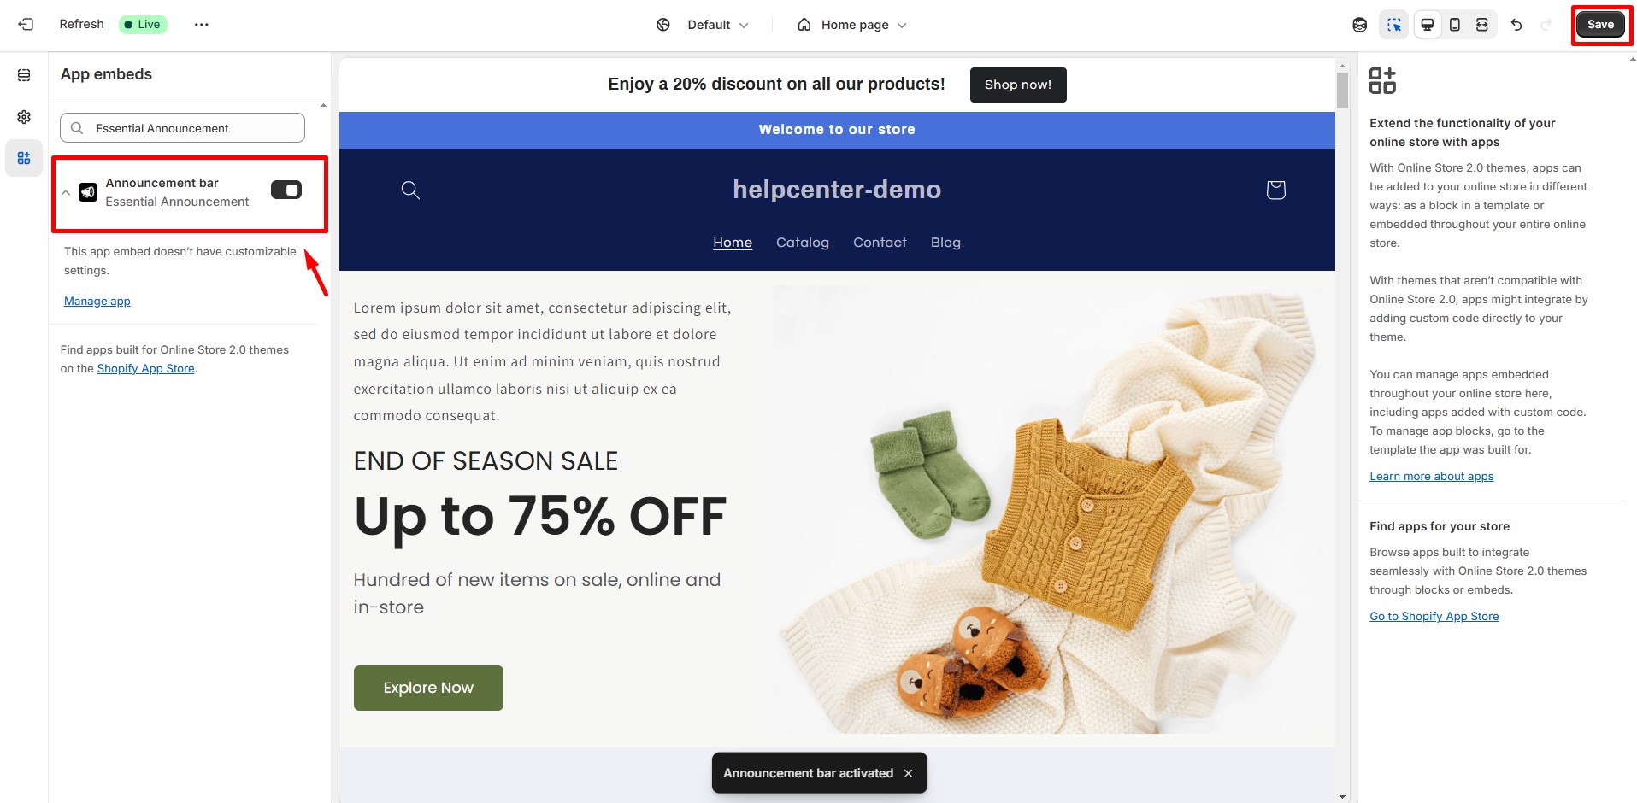Open the Sections panel icon in sidebar
1637x803 pixels.
pos(24,75)
